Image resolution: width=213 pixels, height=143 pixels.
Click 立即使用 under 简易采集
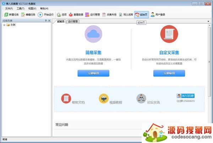coord(93,73)
